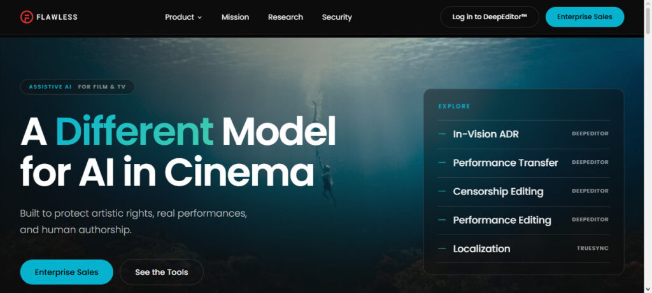Click Enterprise Sales in the header
The width and height of the screenshot is (652, 293).
point(585,17)
